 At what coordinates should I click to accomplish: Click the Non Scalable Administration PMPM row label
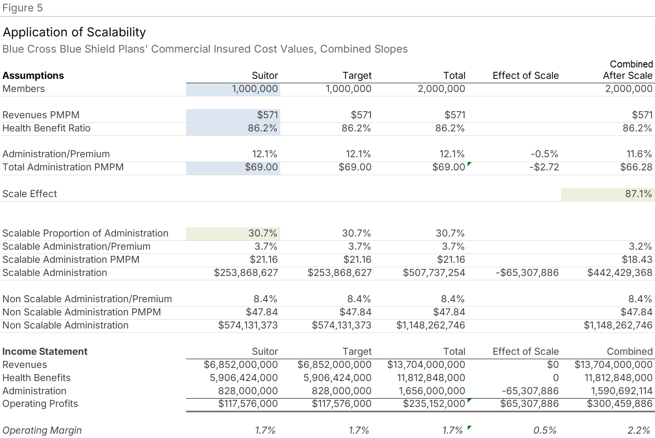pyautogui.click(x=81, y=312)
